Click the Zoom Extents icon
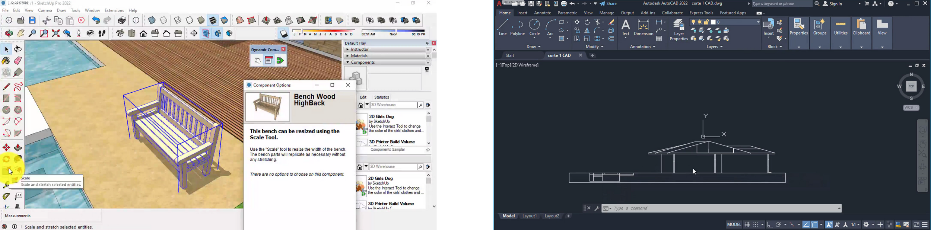The width and height of the screenshot is (931, 230). point(56,33)
